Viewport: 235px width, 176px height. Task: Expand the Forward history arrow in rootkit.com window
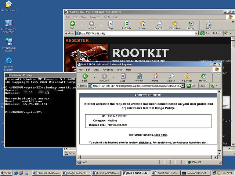tap(101, 25)
